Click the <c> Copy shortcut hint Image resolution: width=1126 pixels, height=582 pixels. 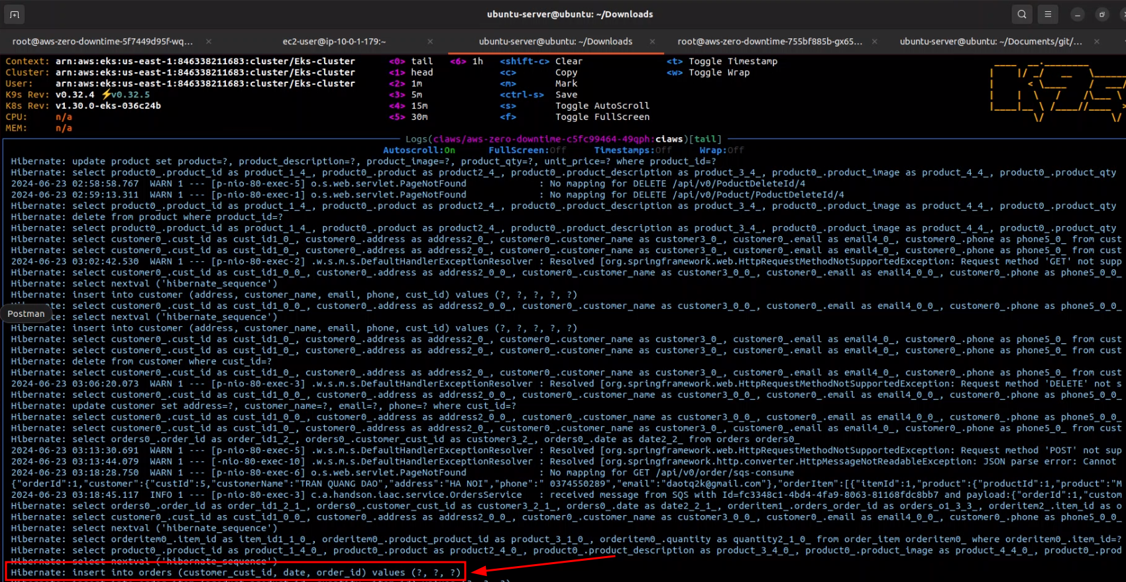click(x=539, y=72)
